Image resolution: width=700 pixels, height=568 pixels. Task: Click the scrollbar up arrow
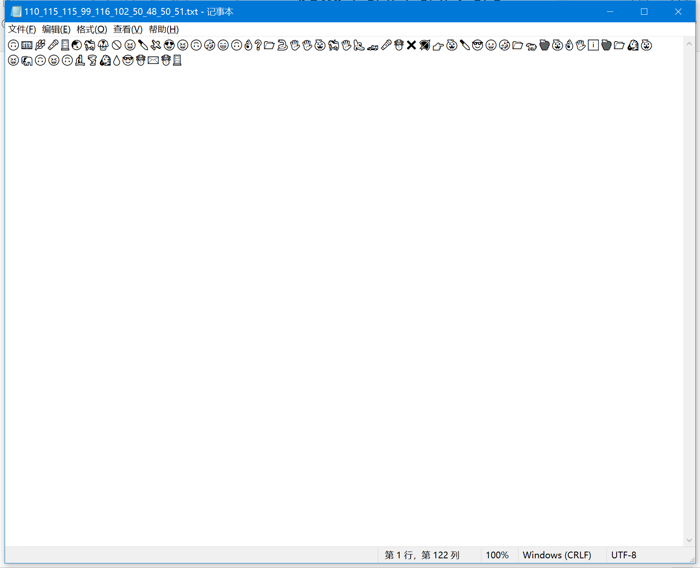click(689, 43)
